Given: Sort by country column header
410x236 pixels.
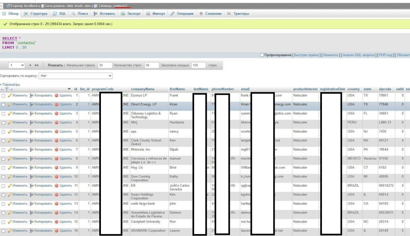Looking at the screenshot, I should click(x=353, y=89).
